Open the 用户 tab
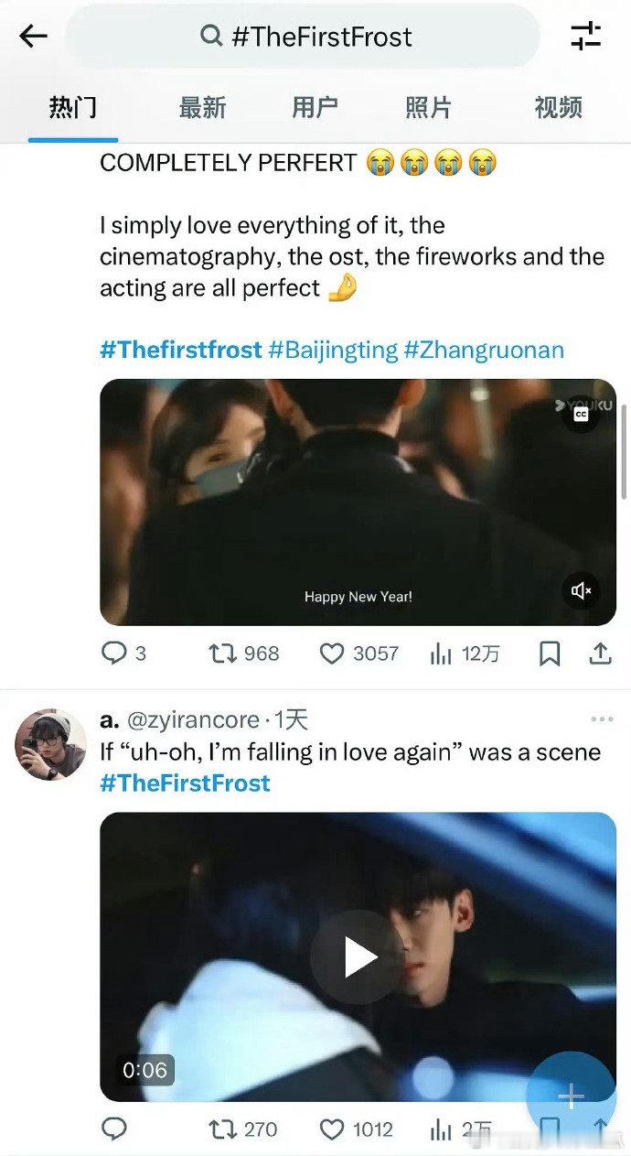 pyautogui.click(x=315, y=108)
